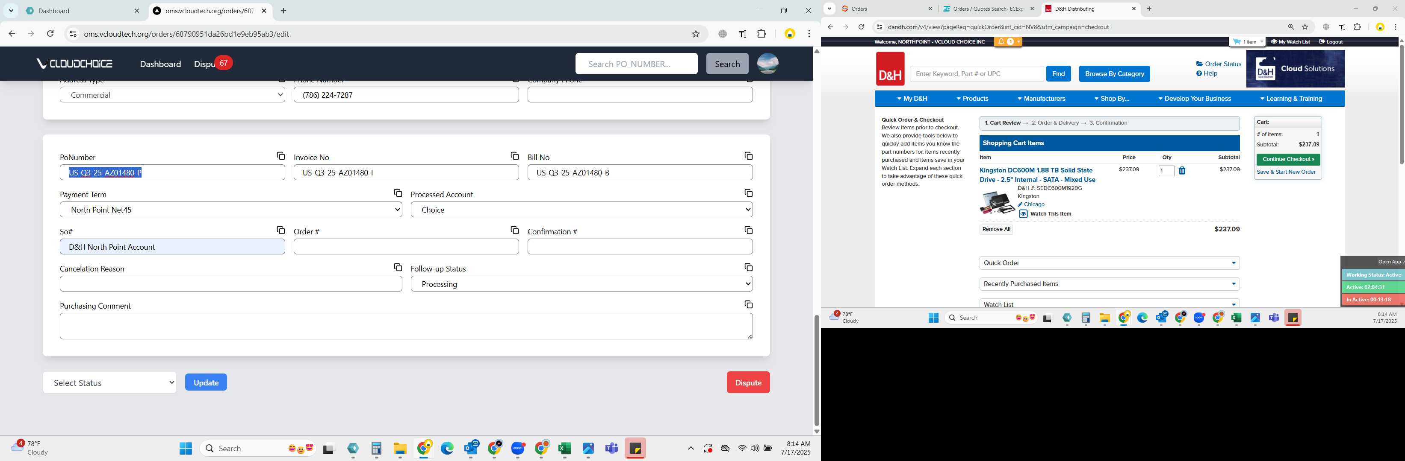Image resolution: width=1405 pixels, height=461 pixels.
Task: Open Manufacturers menu on D&H
Action: (x=1041, y=99)
